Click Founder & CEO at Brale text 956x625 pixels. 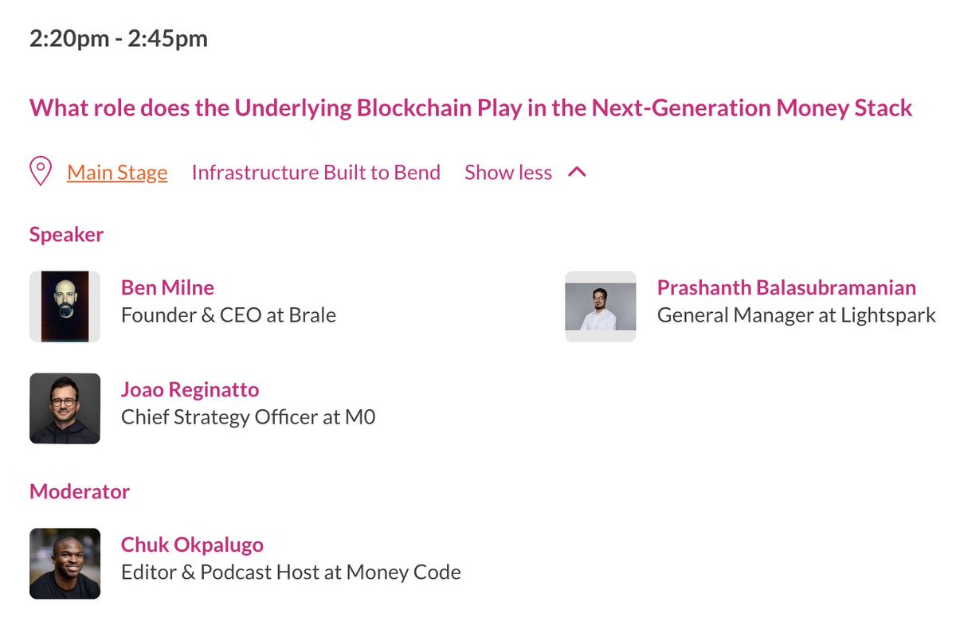pyautogui.click(x=229, y=315)
